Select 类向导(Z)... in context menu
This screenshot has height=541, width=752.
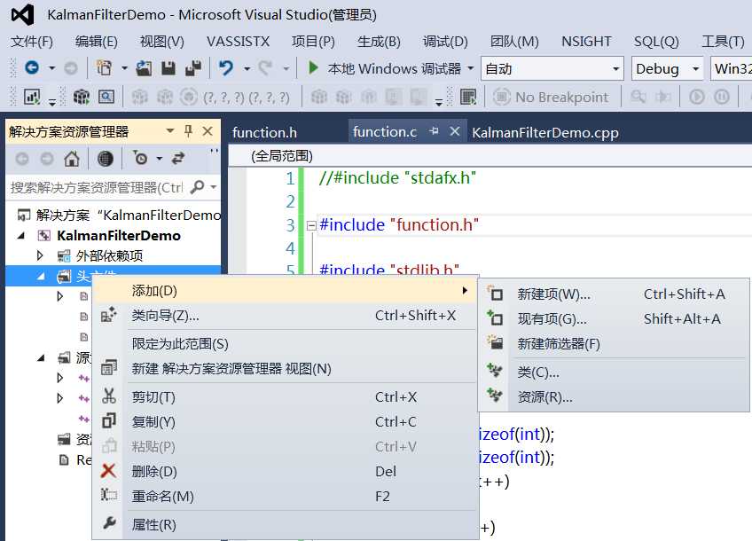pyautogui.click(x=286, y=316)
